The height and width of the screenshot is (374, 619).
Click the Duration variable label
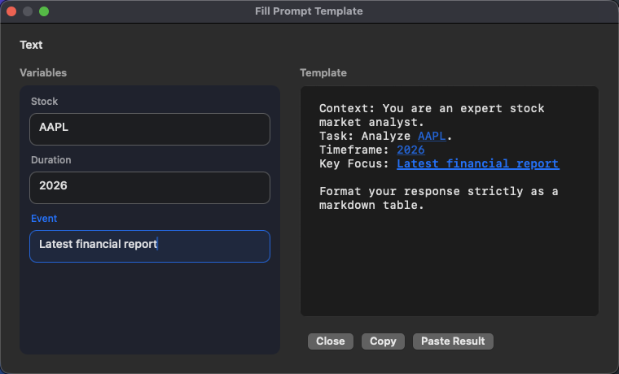(51, 160)
